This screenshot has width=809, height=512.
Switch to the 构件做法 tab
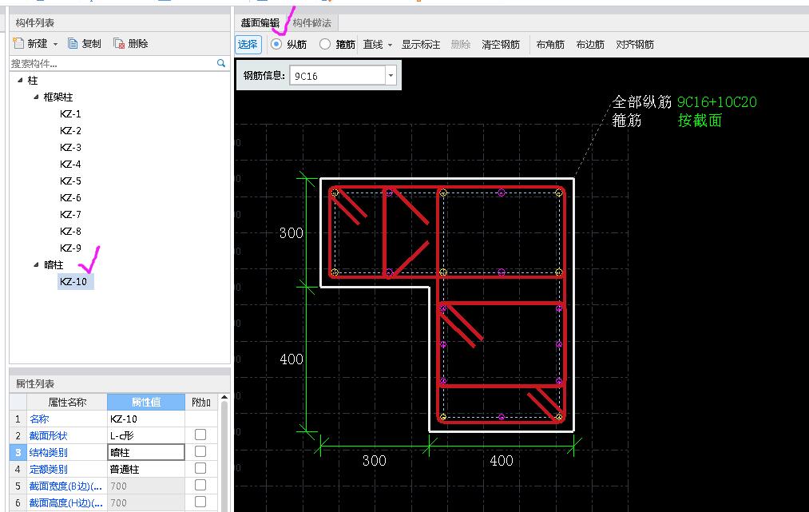(311, 22)
